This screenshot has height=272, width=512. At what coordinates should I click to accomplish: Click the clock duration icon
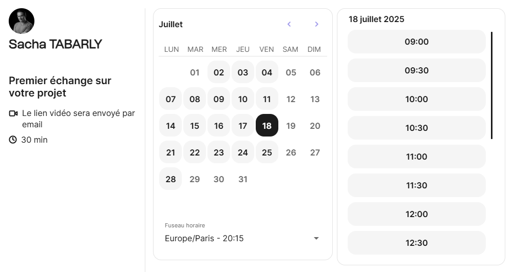(x=13, y=140)
